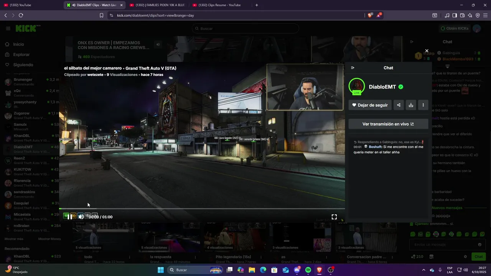Image resolution: width=491 pixels, height=276 pixels.
Task: Open the Brave Wallet icon
Action: (x=462, y=15)
